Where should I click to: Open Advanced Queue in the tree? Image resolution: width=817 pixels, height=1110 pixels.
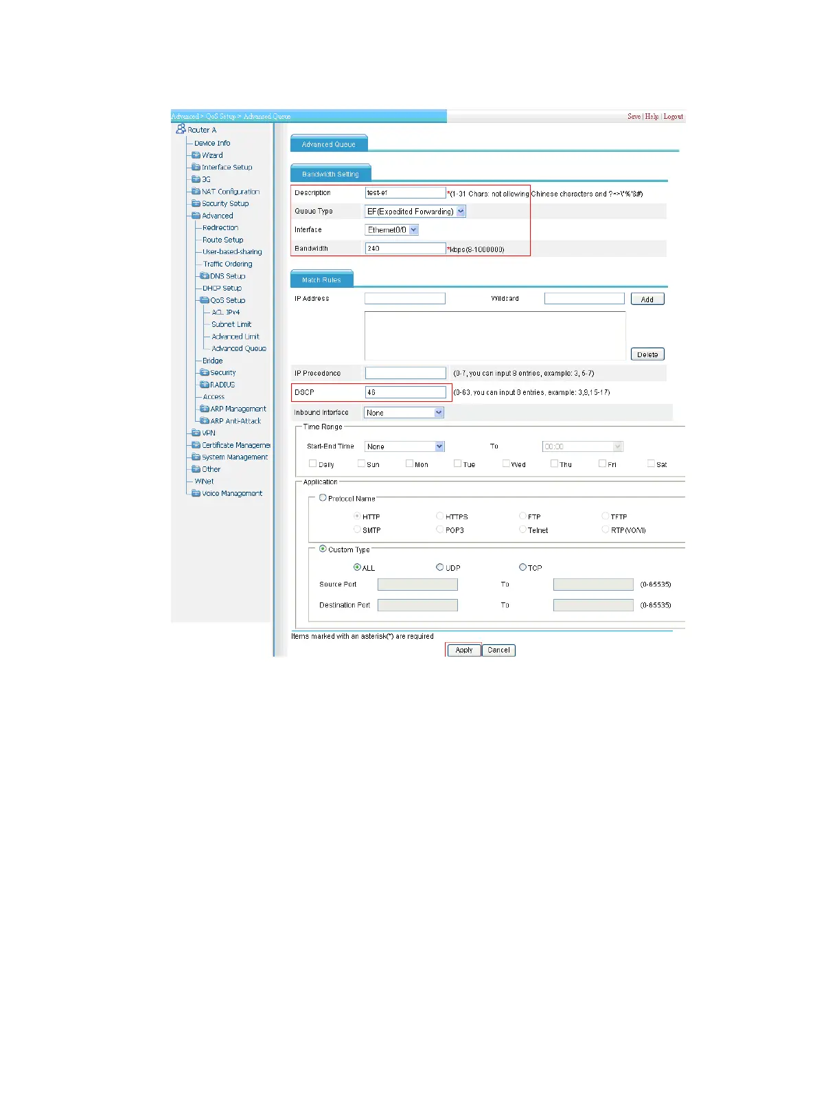(x=239, y=348)
